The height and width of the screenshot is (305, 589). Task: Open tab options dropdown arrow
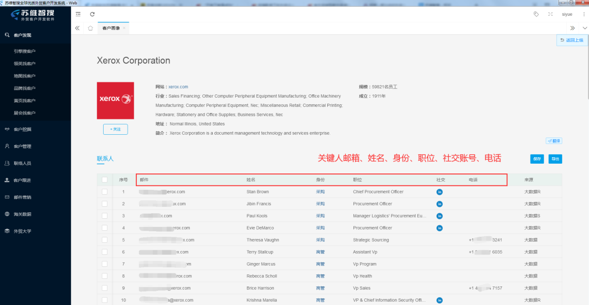click(x=585, y=28)
